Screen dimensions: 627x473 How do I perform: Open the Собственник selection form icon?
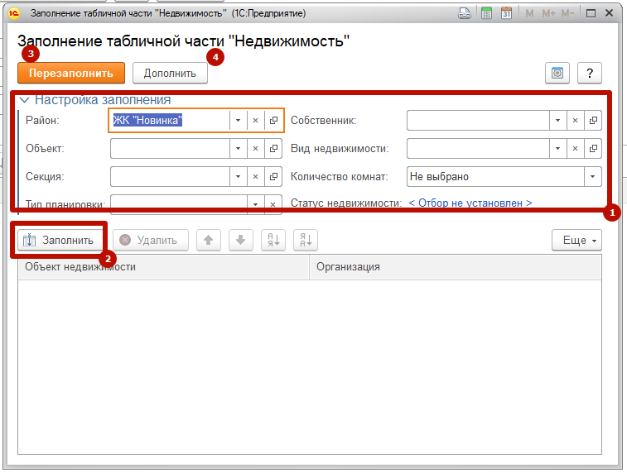click(593, 121)
